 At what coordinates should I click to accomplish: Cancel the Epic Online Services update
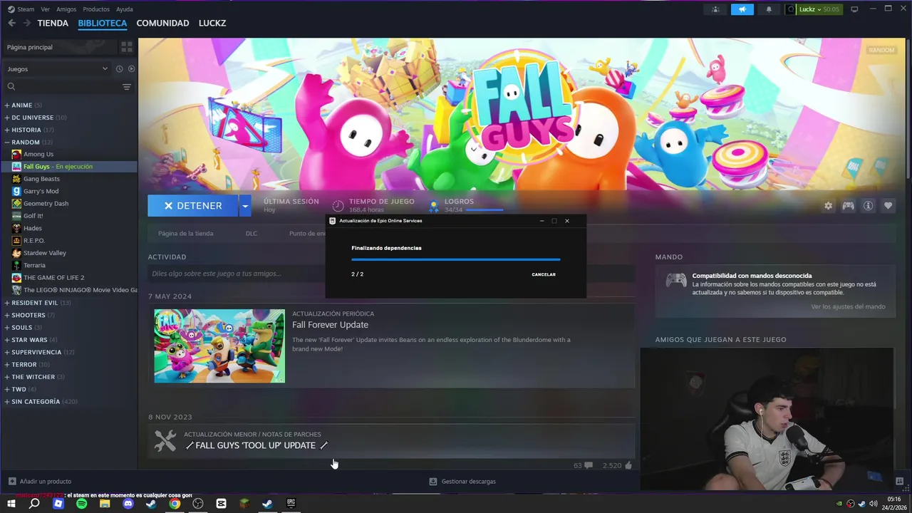[x=544, y=274]
